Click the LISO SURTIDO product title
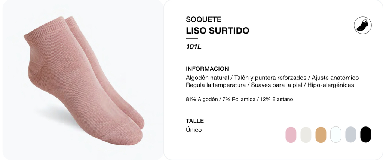Image resolution: width=383 pixels, height=160 pixels. (217, 31)
